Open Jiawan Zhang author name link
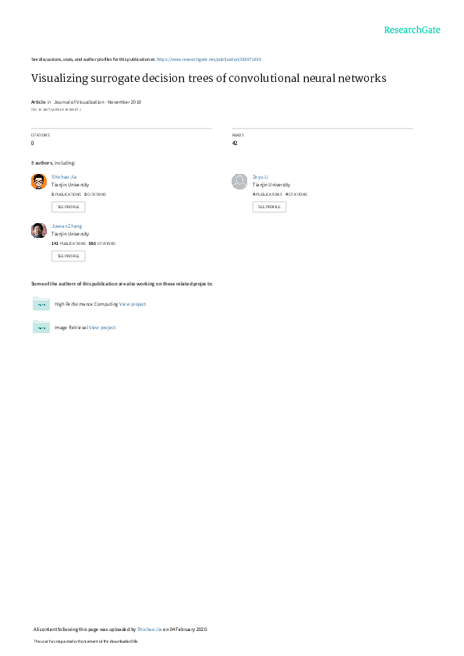Image resolution: width=464 pixels, height=656 pixels. [67, 226]
